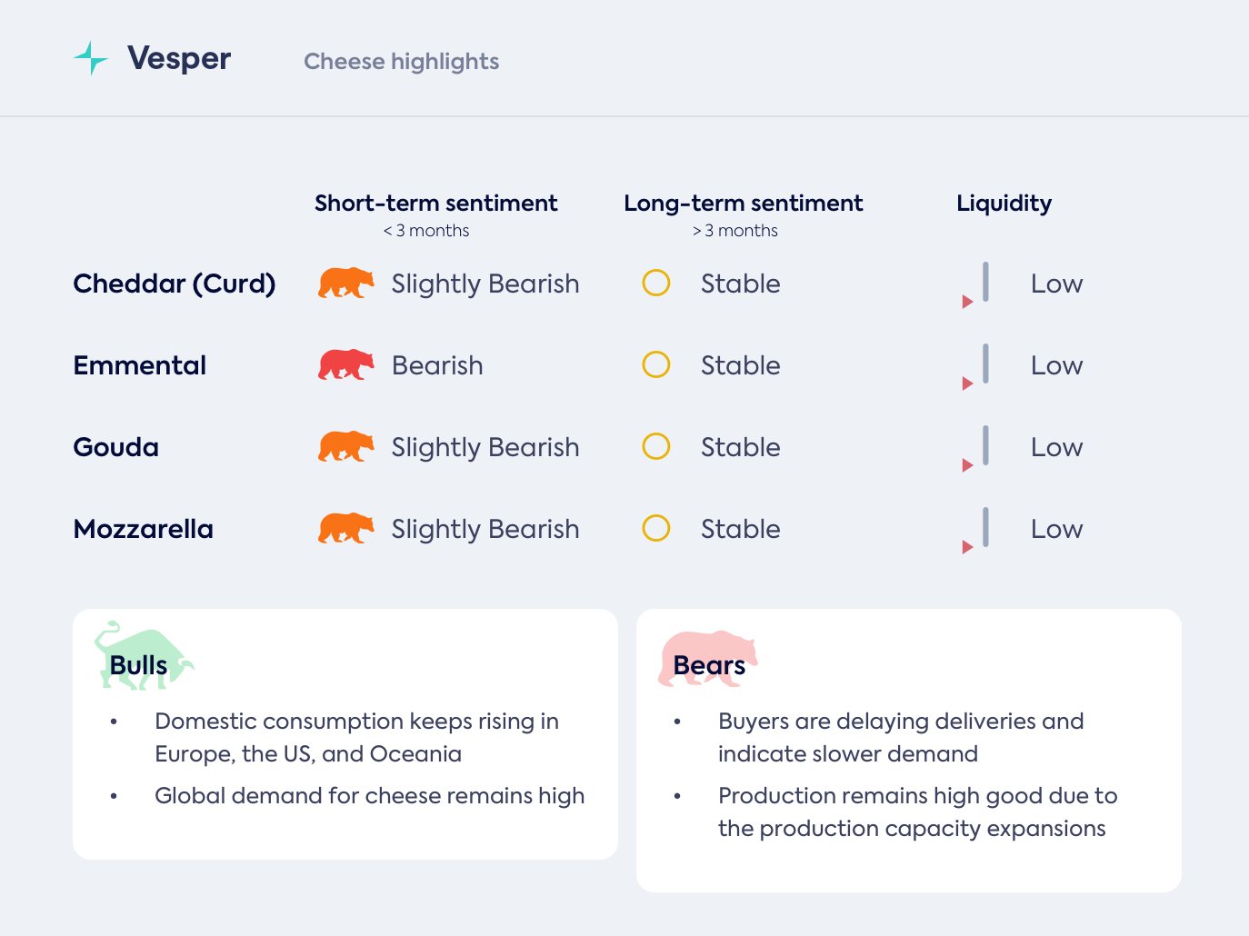Click the orange bear icon beside Mozzarella
1249x936 pixels.
[345, 529]
